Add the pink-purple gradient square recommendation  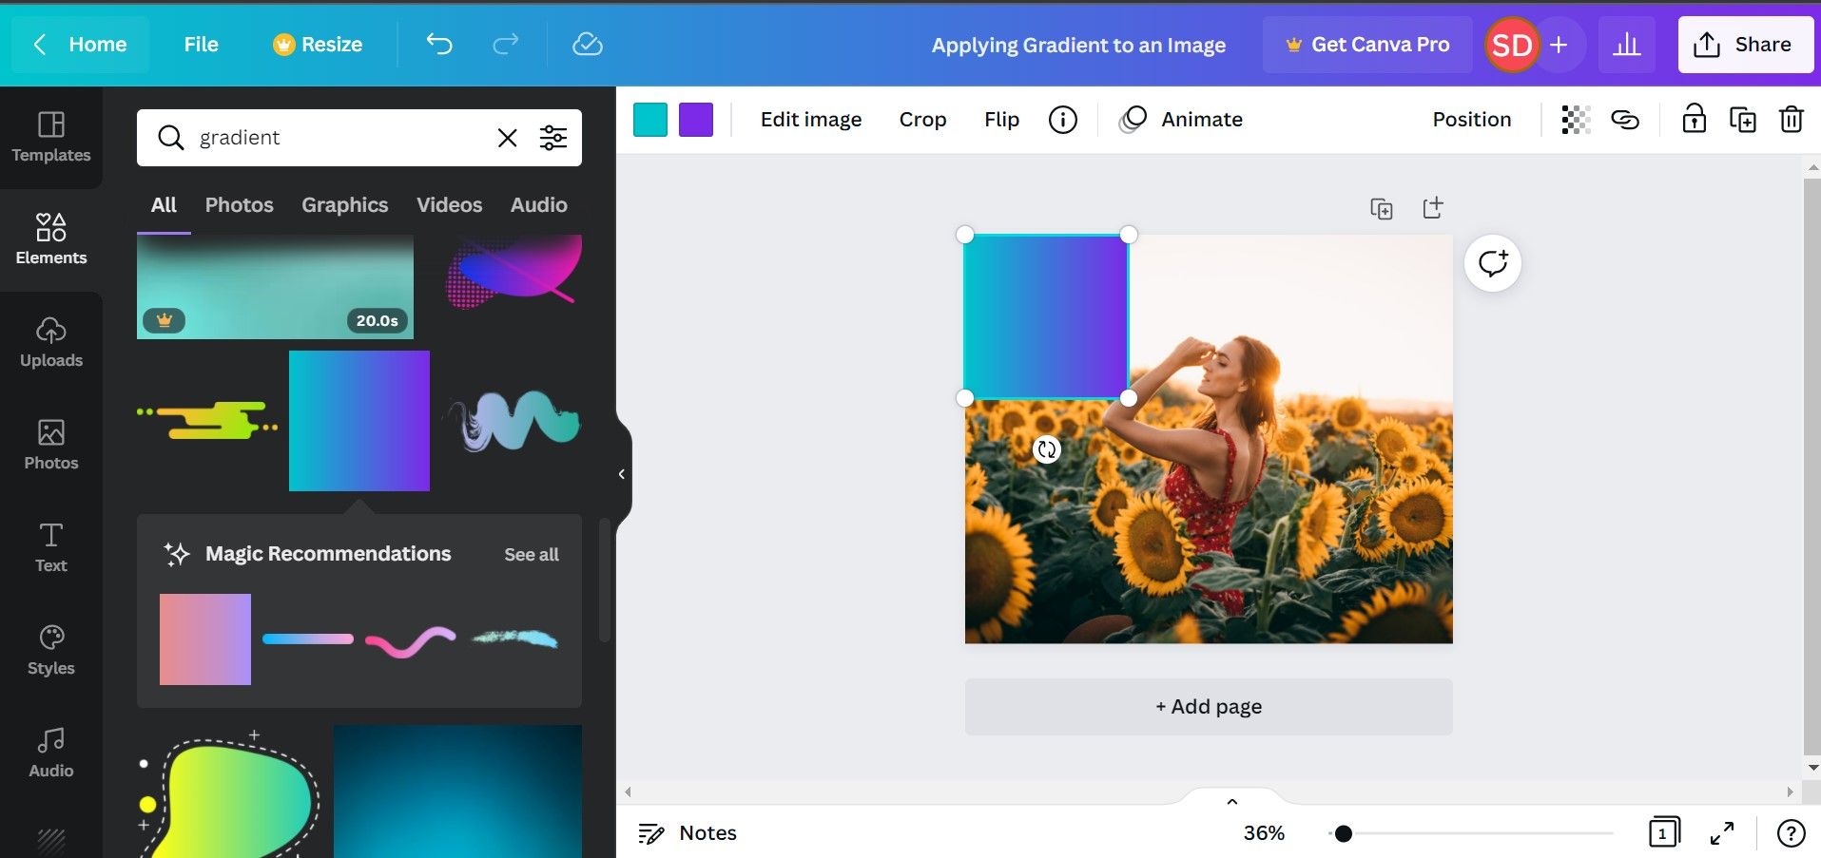coord(205,639)
